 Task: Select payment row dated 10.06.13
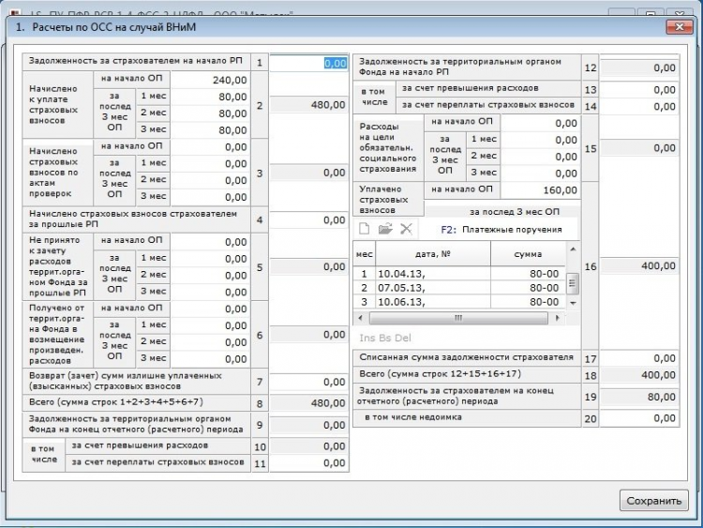click(x=458, y=301)
